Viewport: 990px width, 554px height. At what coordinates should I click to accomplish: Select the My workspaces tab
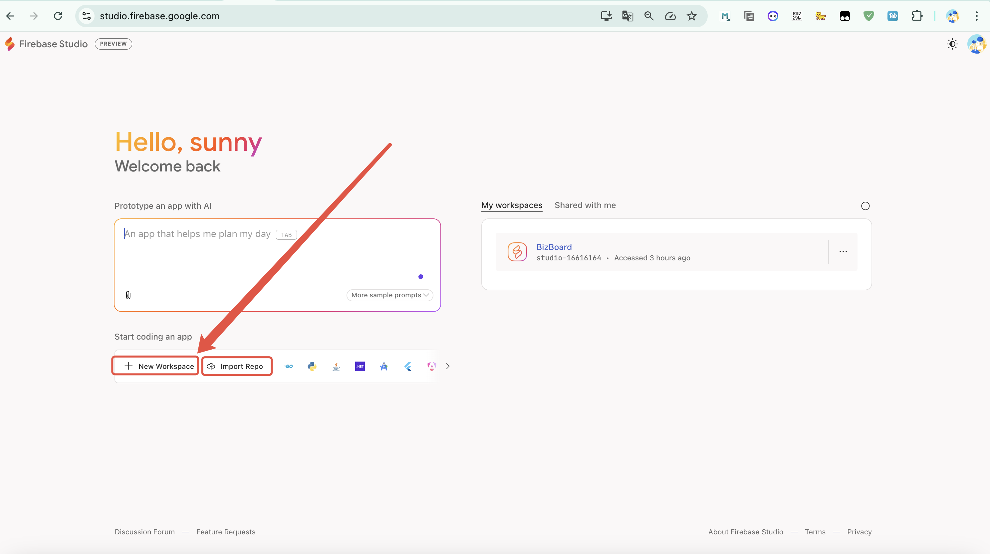click(x=512, y=205)
